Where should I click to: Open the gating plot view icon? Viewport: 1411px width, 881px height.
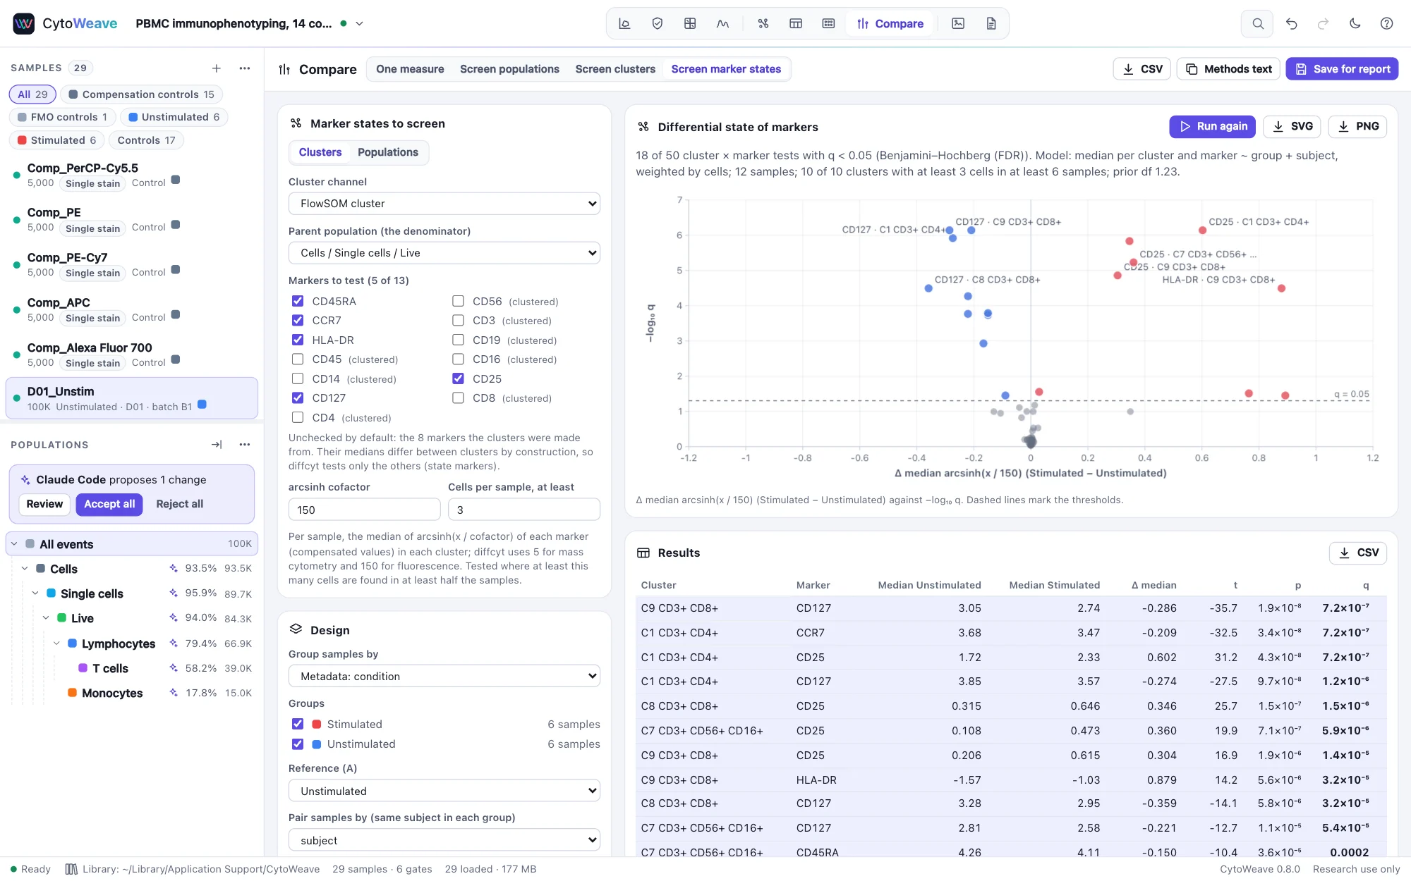[x=624, y=23]
